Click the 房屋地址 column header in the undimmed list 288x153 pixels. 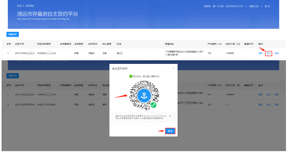coord(169,44)
